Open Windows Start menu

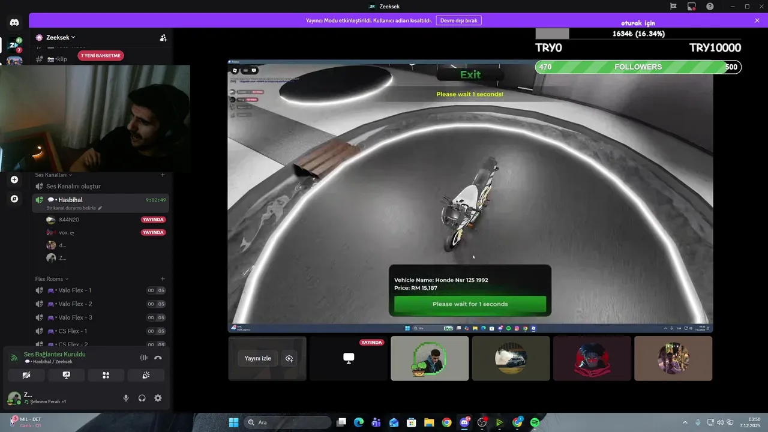pyautogui.click(x=233, y=422)
